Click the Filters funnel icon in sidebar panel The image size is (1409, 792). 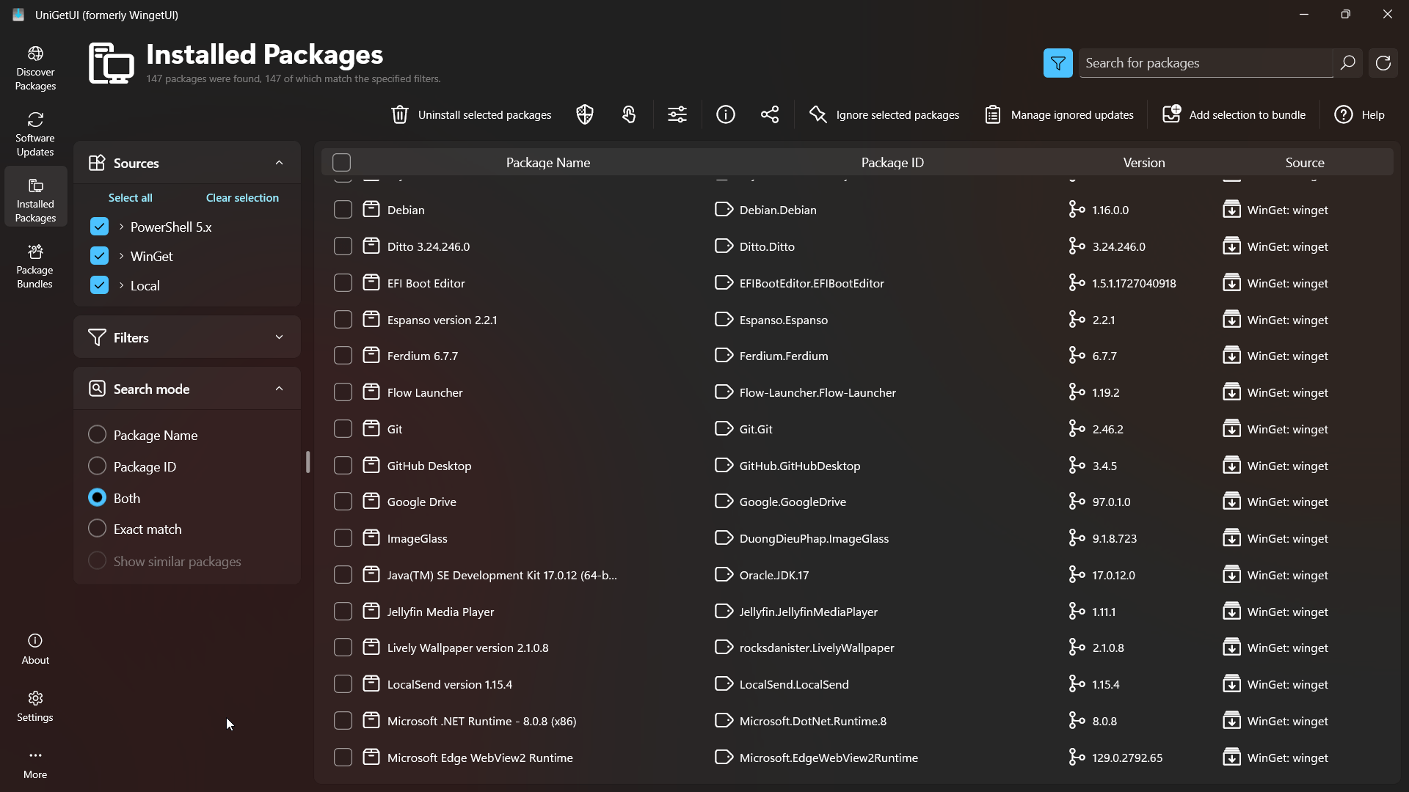(x=97, y=337)
